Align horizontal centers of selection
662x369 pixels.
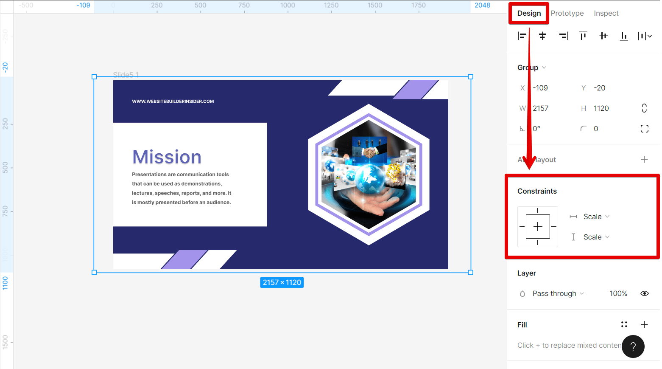click(x=542, y=36)
